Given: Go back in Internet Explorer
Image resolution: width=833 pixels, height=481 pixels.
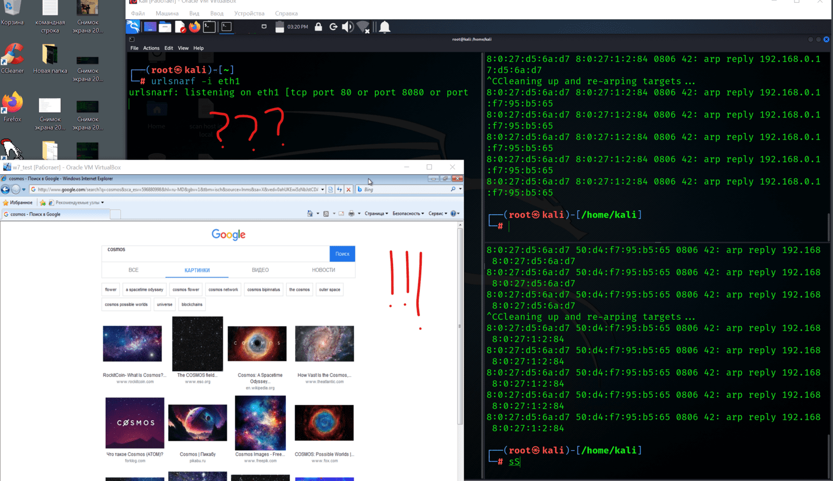Looking at the screenshot, I should click(x=6, y=189).
